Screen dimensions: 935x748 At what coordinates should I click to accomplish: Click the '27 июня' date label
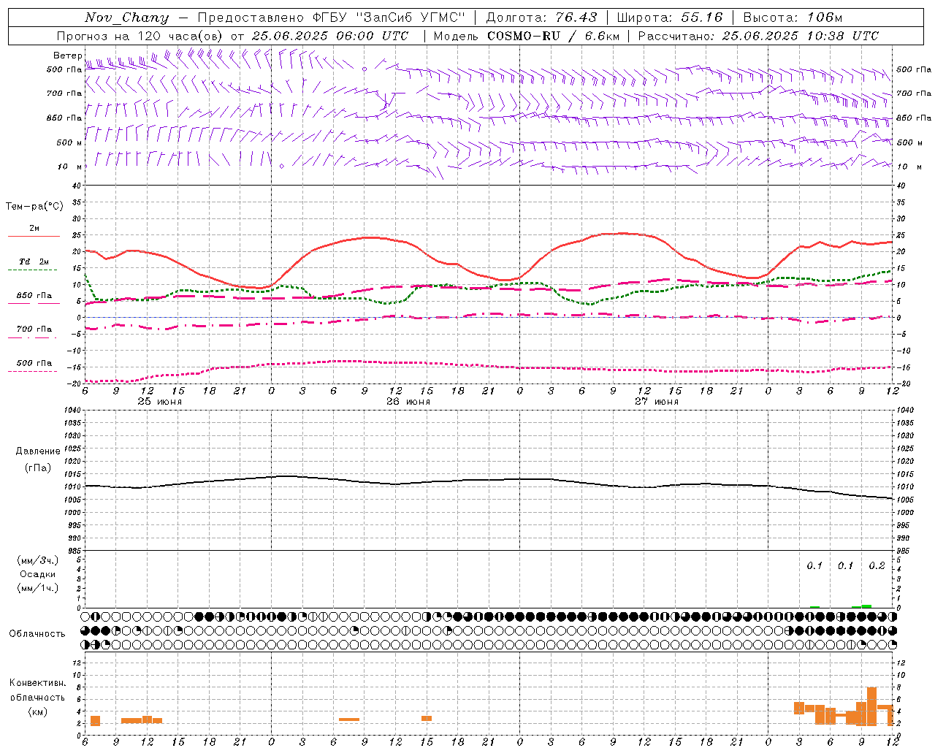657,402
